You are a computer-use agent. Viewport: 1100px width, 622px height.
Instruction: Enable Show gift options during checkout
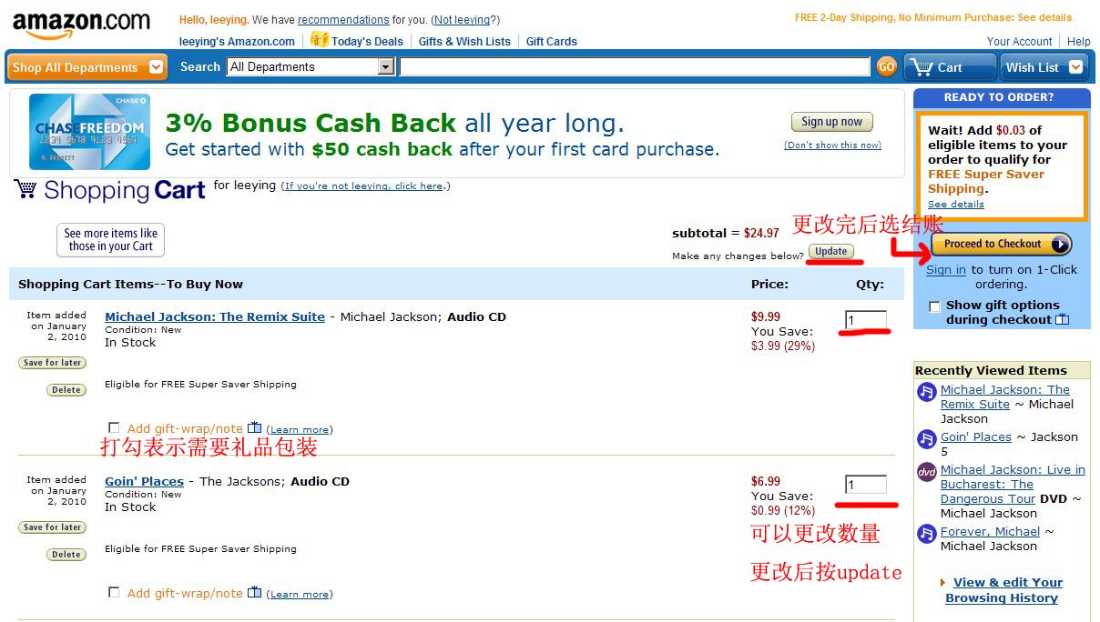point(934,306)
